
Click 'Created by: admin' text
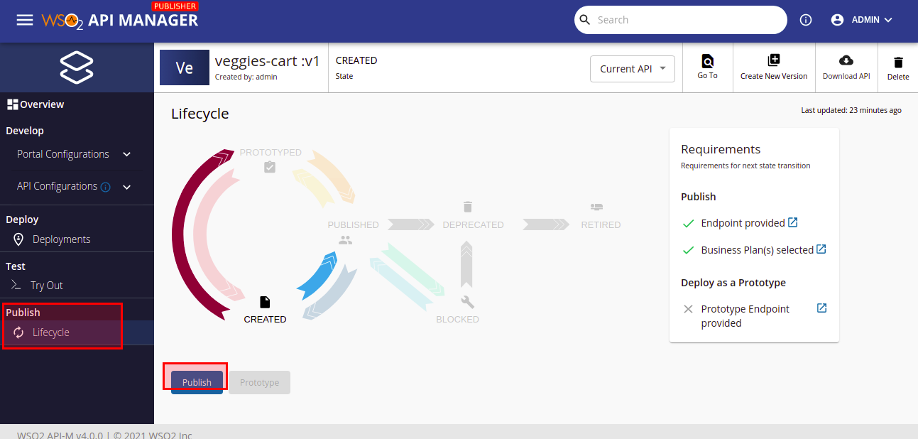coord(246,77)
